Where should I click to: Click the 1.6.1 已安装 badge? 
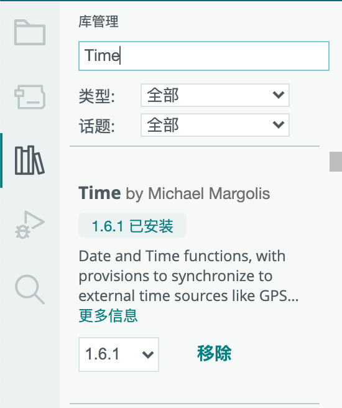[132, 225]
